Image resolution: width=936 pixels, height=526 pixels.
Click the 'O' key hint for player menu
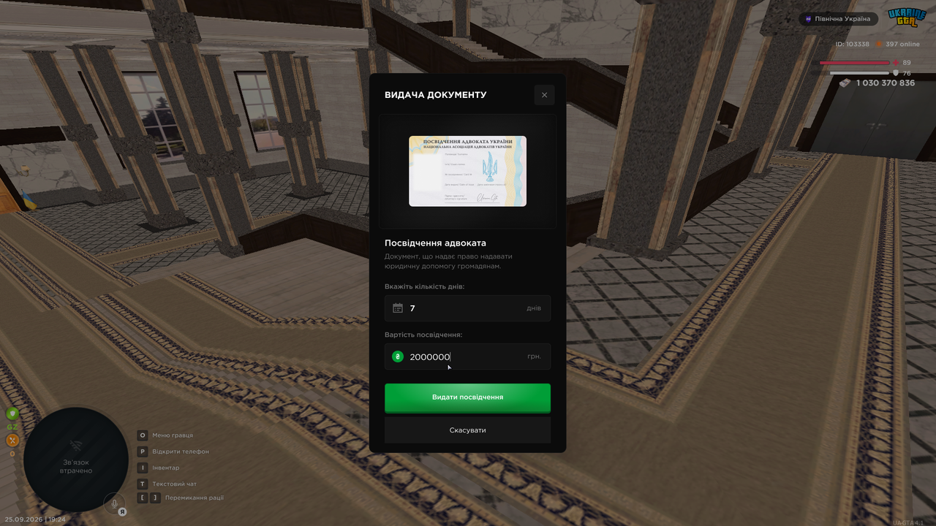point(143,435)
